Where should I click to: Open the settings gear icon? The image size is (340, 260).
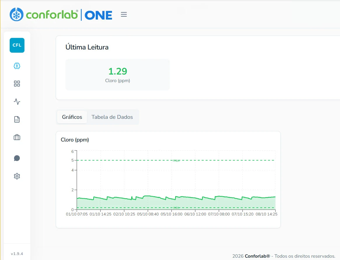point(17,176)
